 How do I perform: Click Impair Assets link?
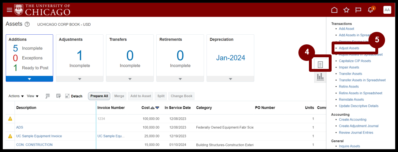[349, 67]
